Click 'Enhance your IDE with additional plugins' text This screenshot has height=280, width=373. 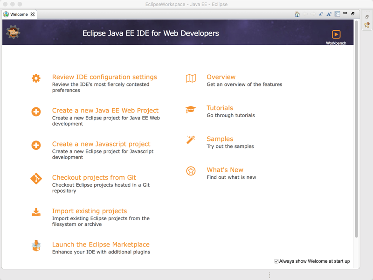tap(101, 252)
